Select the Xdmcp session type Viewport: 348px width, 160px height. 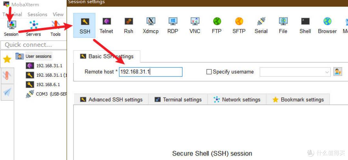point(151,25)
